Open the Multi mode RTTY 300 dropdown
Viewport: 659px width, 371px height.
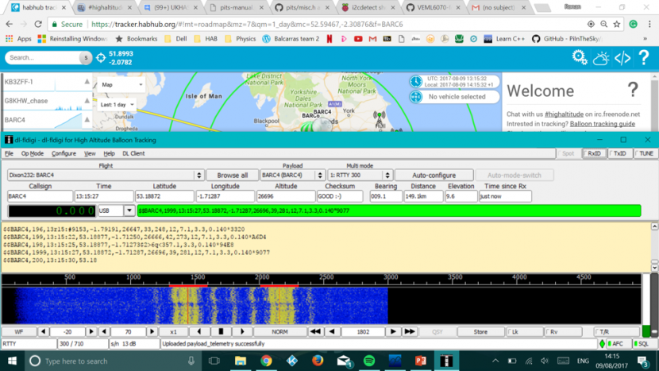(387, 175)
